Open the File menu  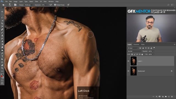tap(6, 1)
